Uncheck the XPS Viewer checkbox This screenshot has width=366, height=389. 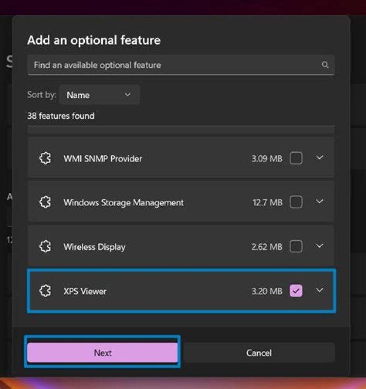[296, 291]
